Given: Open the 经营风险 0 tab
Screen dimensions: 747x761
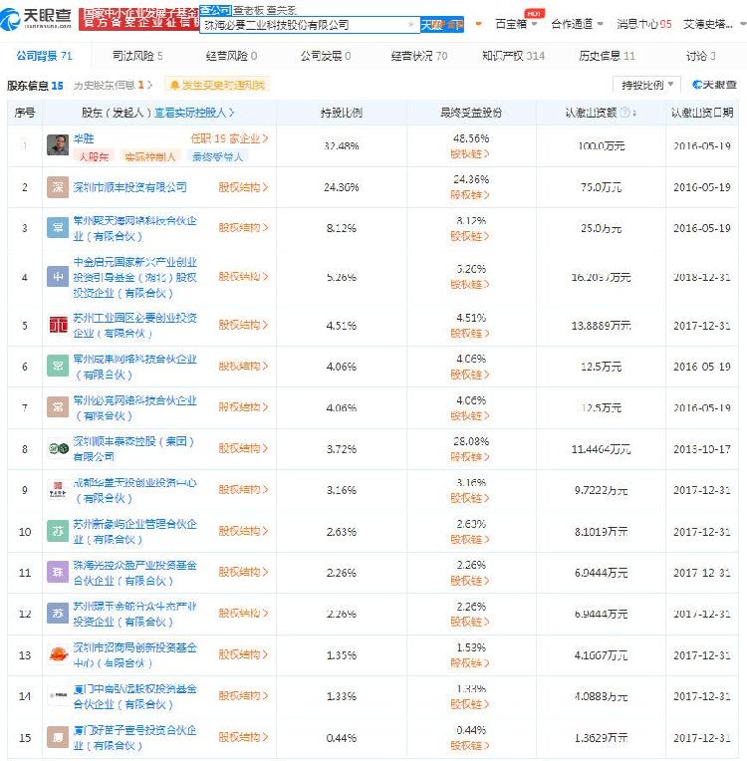Looking at the screenshot, I should tap(231, 56).
